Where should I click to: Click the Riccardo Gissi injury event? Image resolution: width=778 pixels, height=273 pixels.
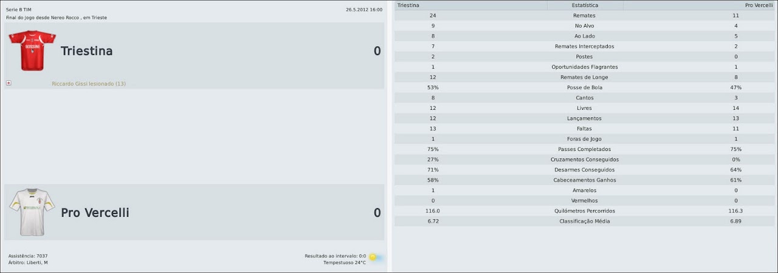tap(89, 84)
